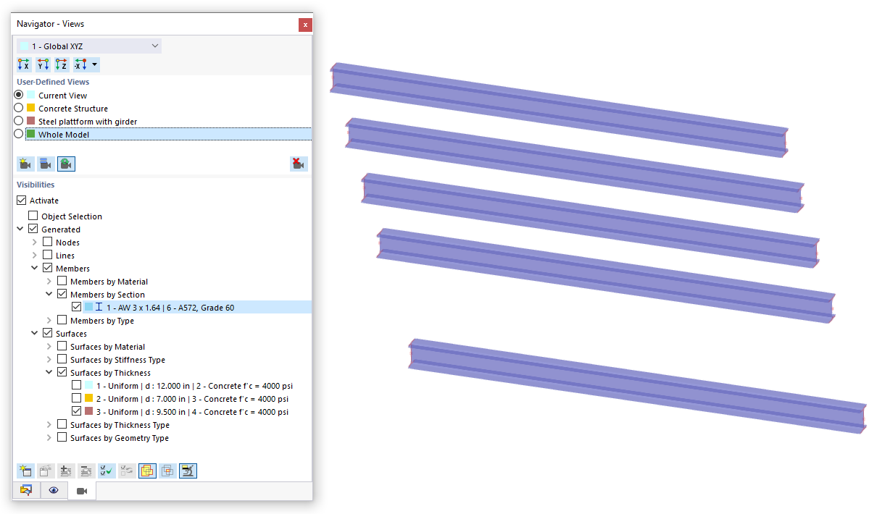Open the Data navigator tab
This screenshot has height=514, width=877.
coord(26,490)
